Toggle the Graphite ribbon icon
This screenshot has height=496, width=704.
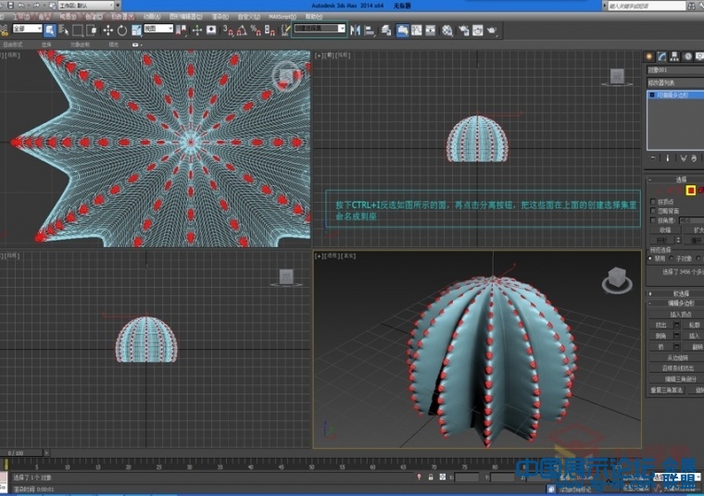[402, 31]
